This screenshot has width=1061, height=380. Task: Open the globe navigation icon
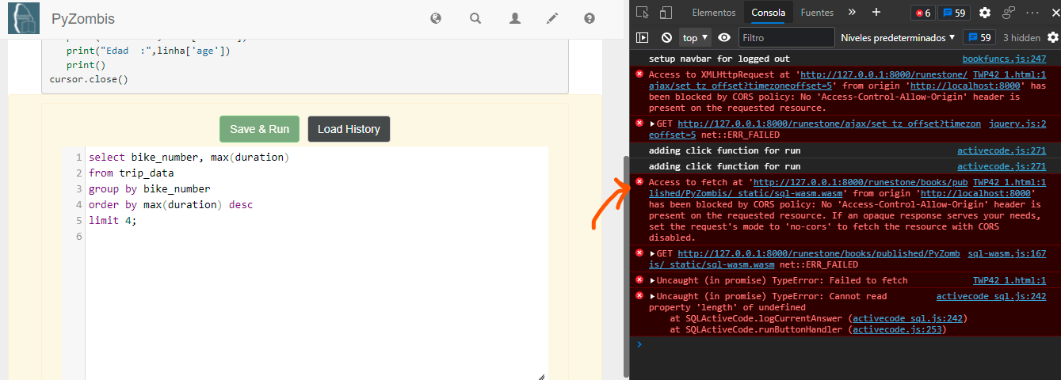(436, 18)
